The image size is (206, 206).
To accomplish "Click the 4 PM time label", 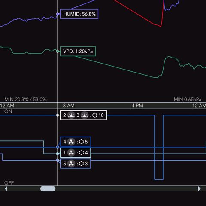I will tap(137, 106).
